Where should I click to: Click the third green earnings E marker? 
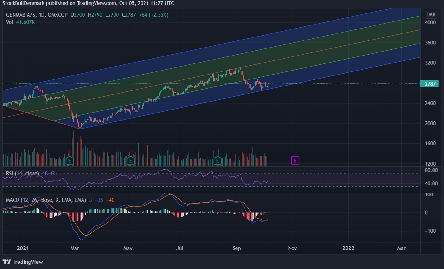tap(218, 160)
